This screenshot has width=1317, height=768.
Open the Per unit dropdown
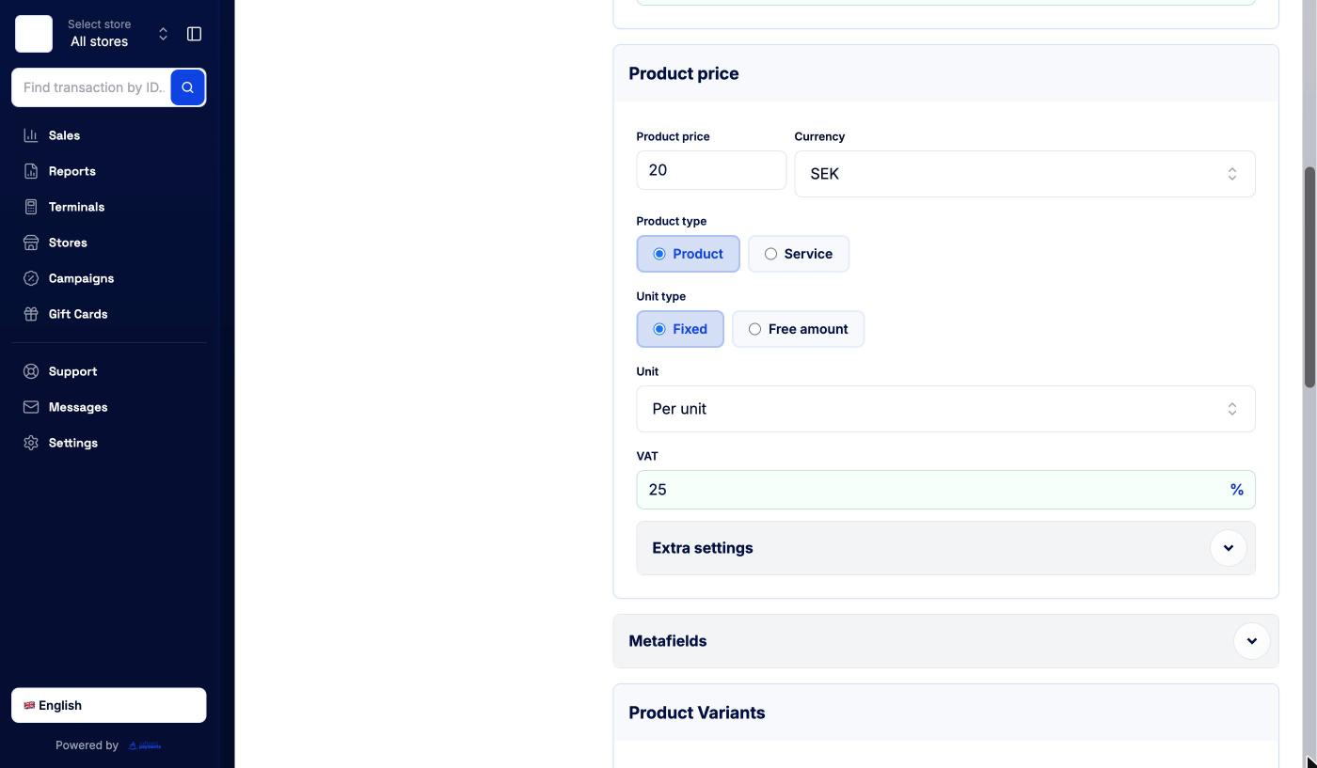tap(945, 409)
